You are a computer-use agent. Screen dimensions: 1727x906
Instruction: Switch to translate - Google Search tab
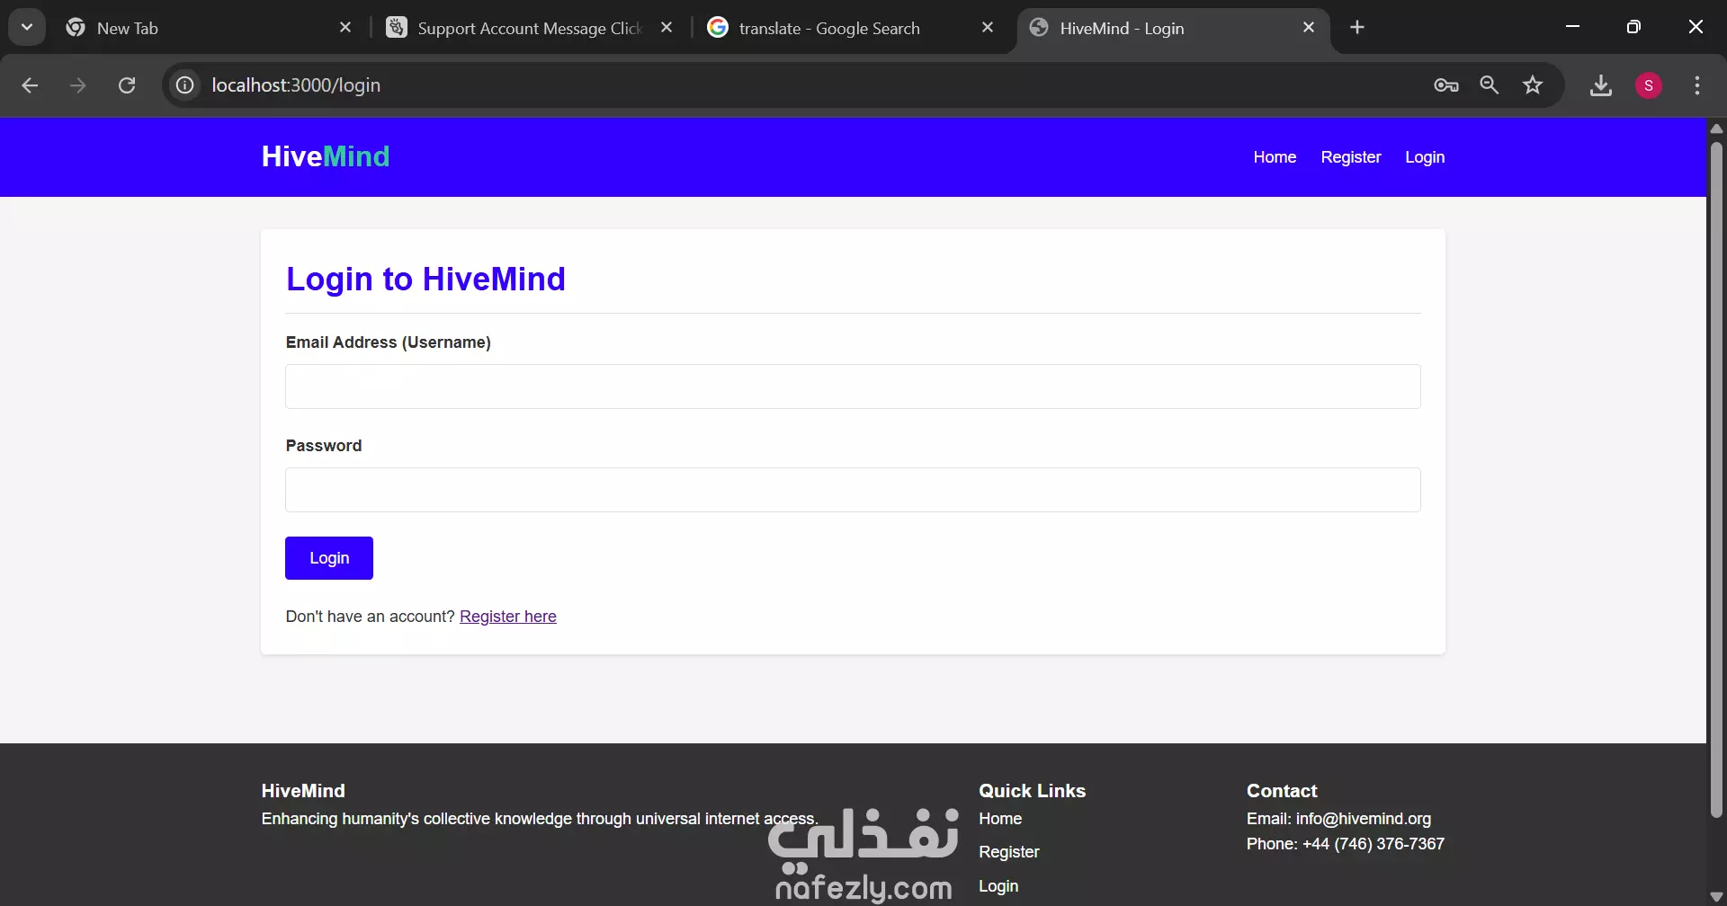click(829, 28)
